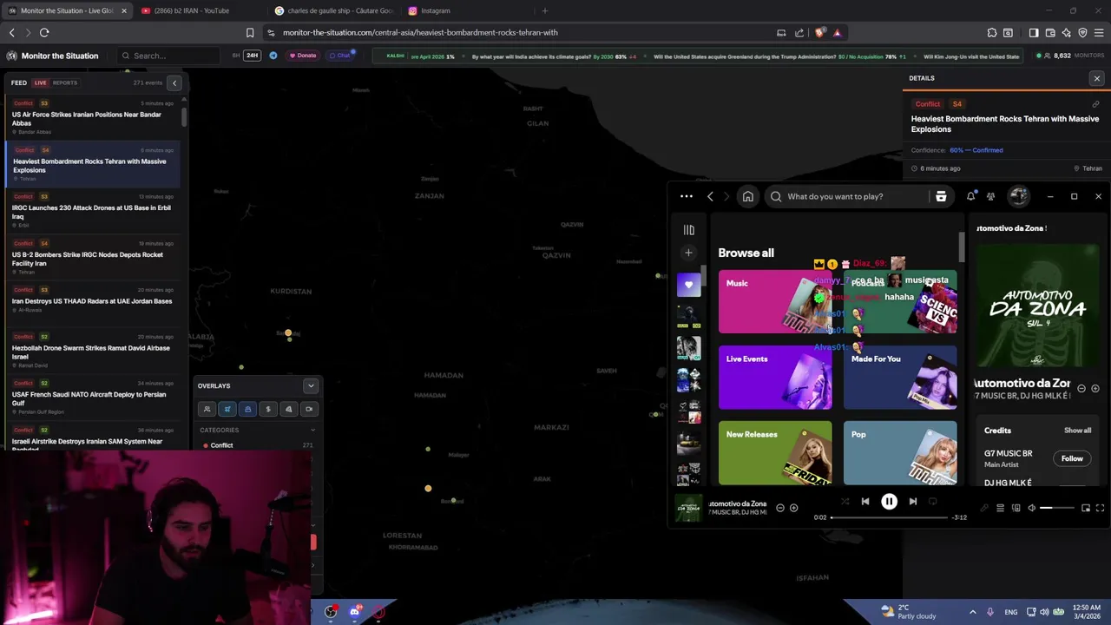Open the Chat button

(340, 56)
